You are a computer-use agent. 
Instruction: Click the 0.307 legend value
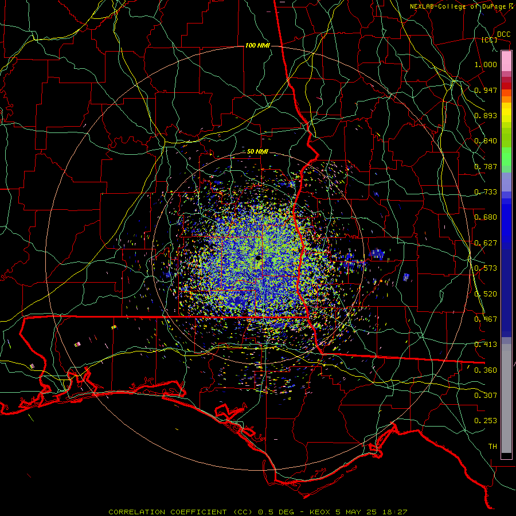pyautogui.click(x=486, y=395)
